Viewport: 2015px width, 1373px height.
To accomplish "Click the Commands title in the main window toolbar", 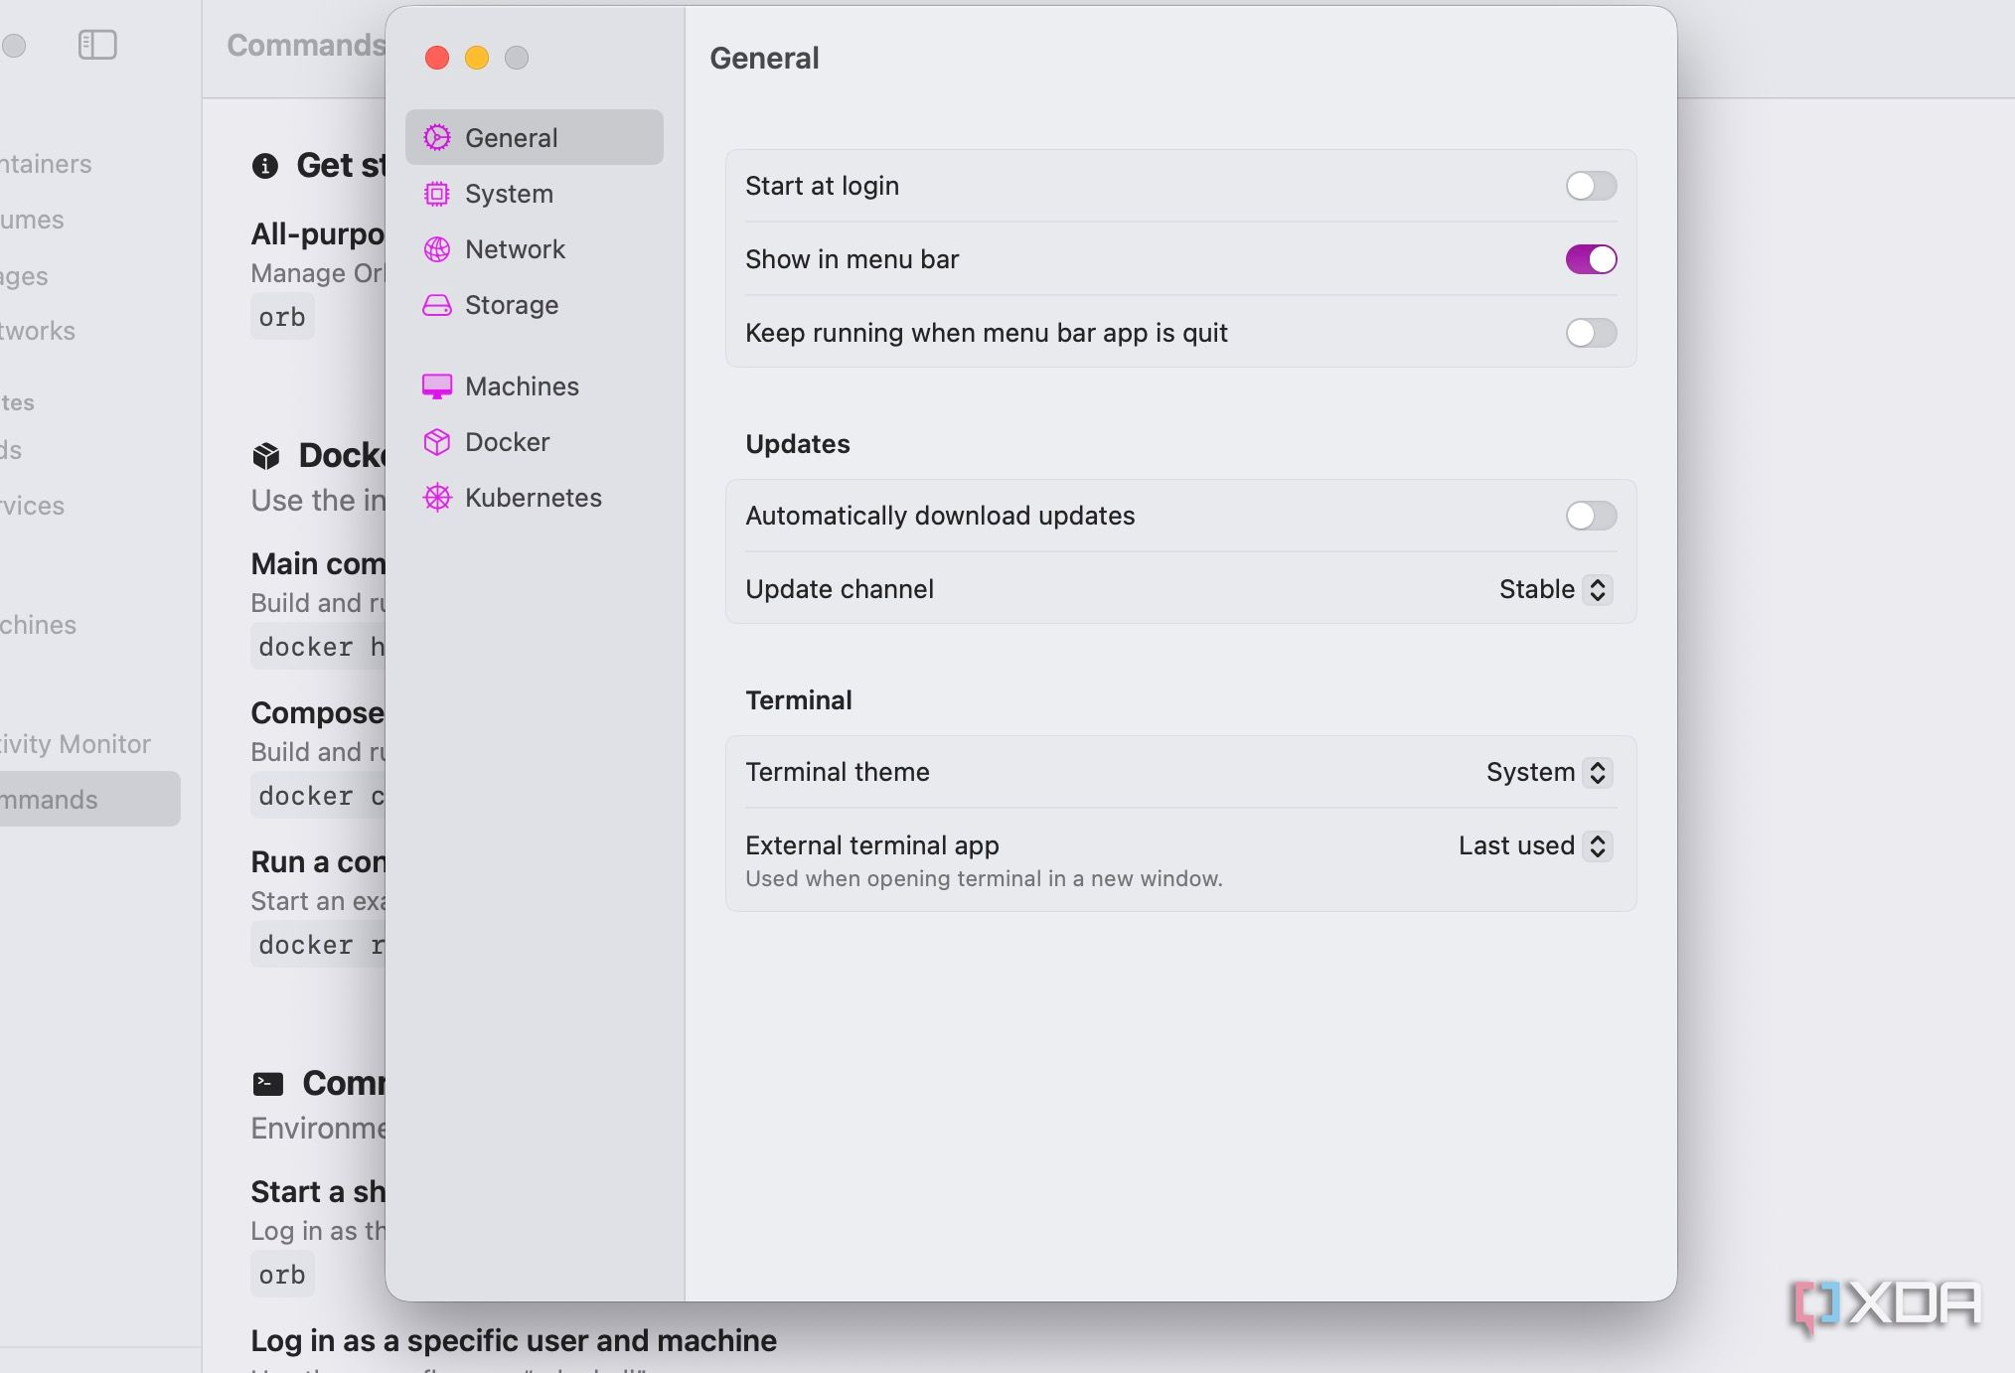I will click(306, 45).
